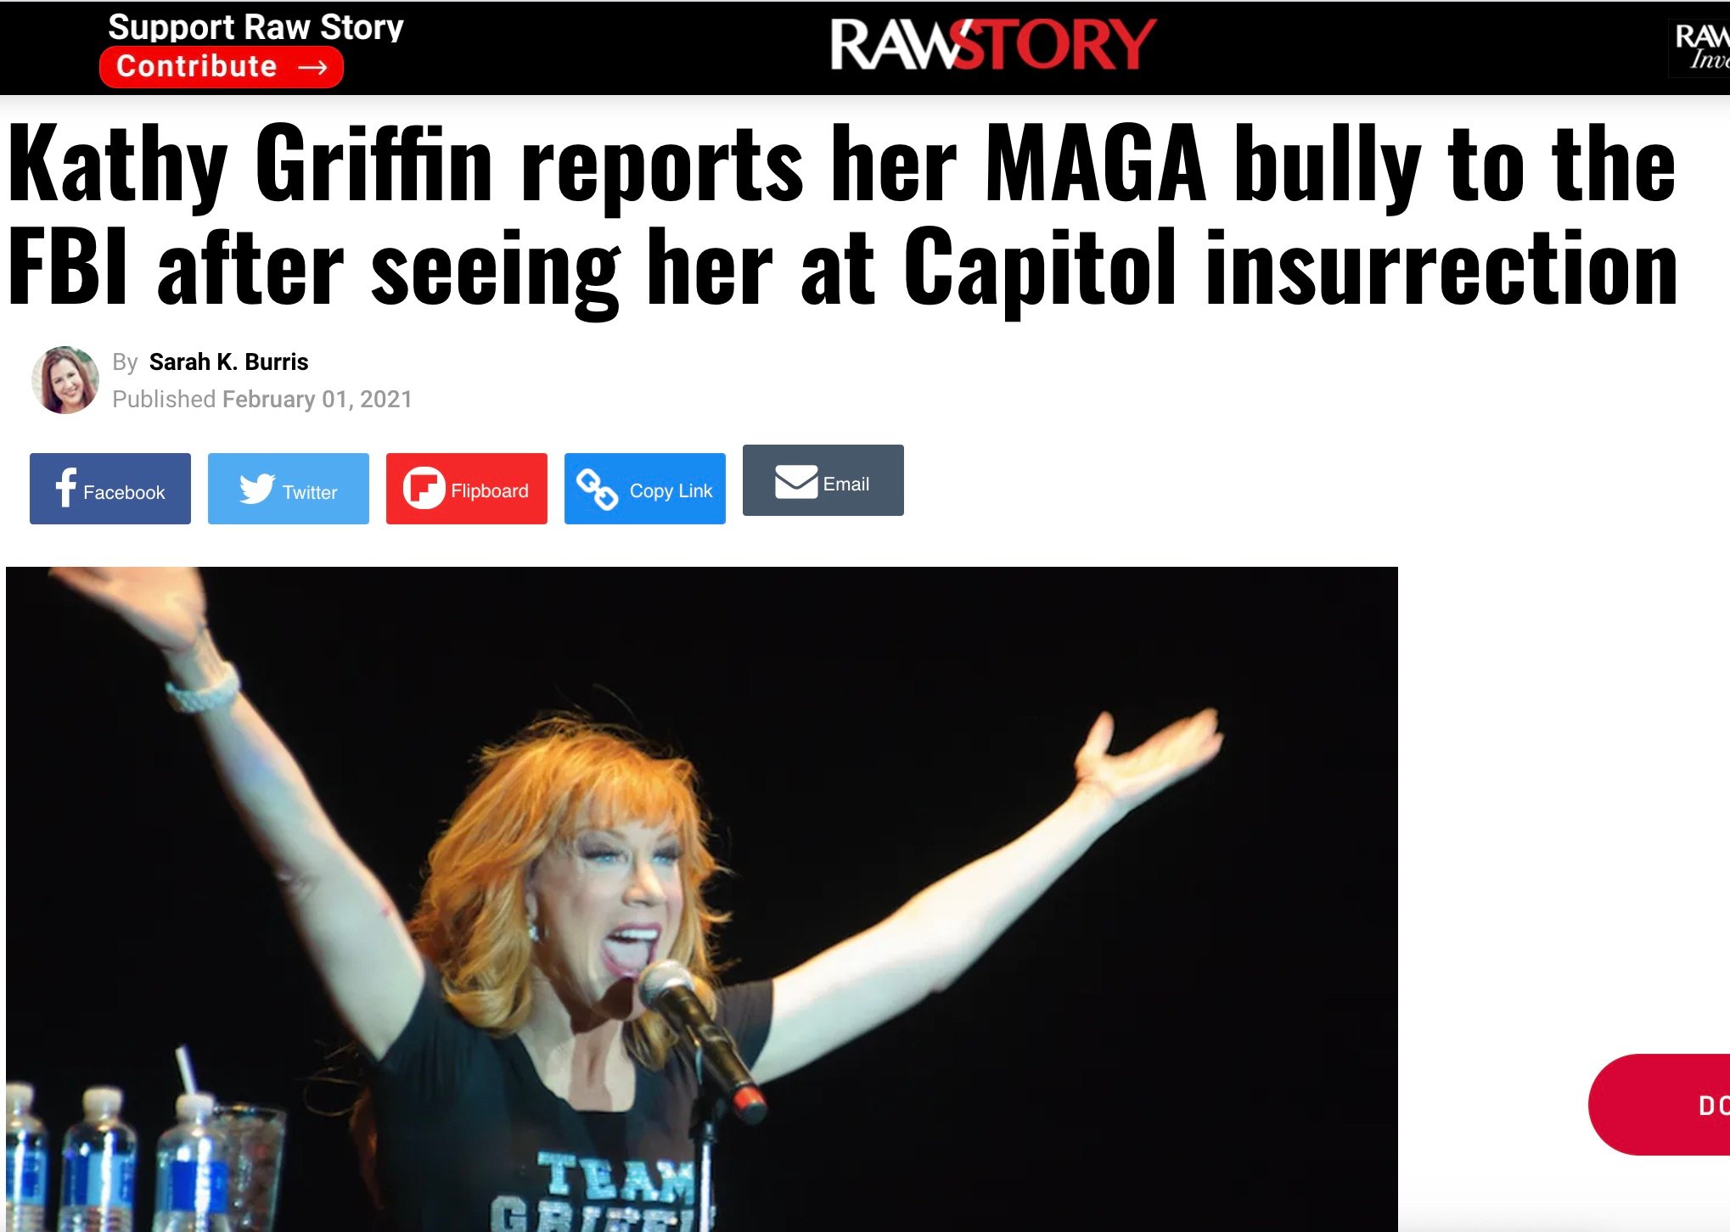This screenshot has width=1730, height=1232.
Task: Share article via Twitter button
Action: 289,489
